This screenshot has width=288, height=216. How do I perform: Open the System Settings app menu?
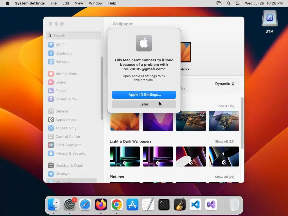tap(30, 3)
